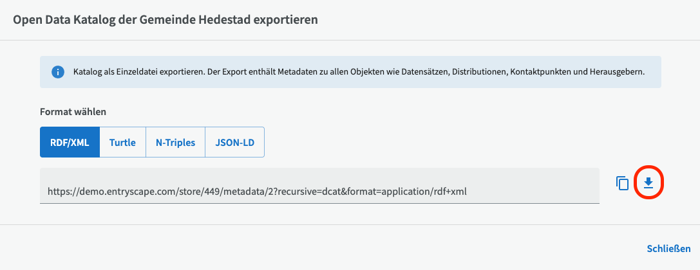Switch to Turtle format
The image size is (700, 270).
coord(122,142)
